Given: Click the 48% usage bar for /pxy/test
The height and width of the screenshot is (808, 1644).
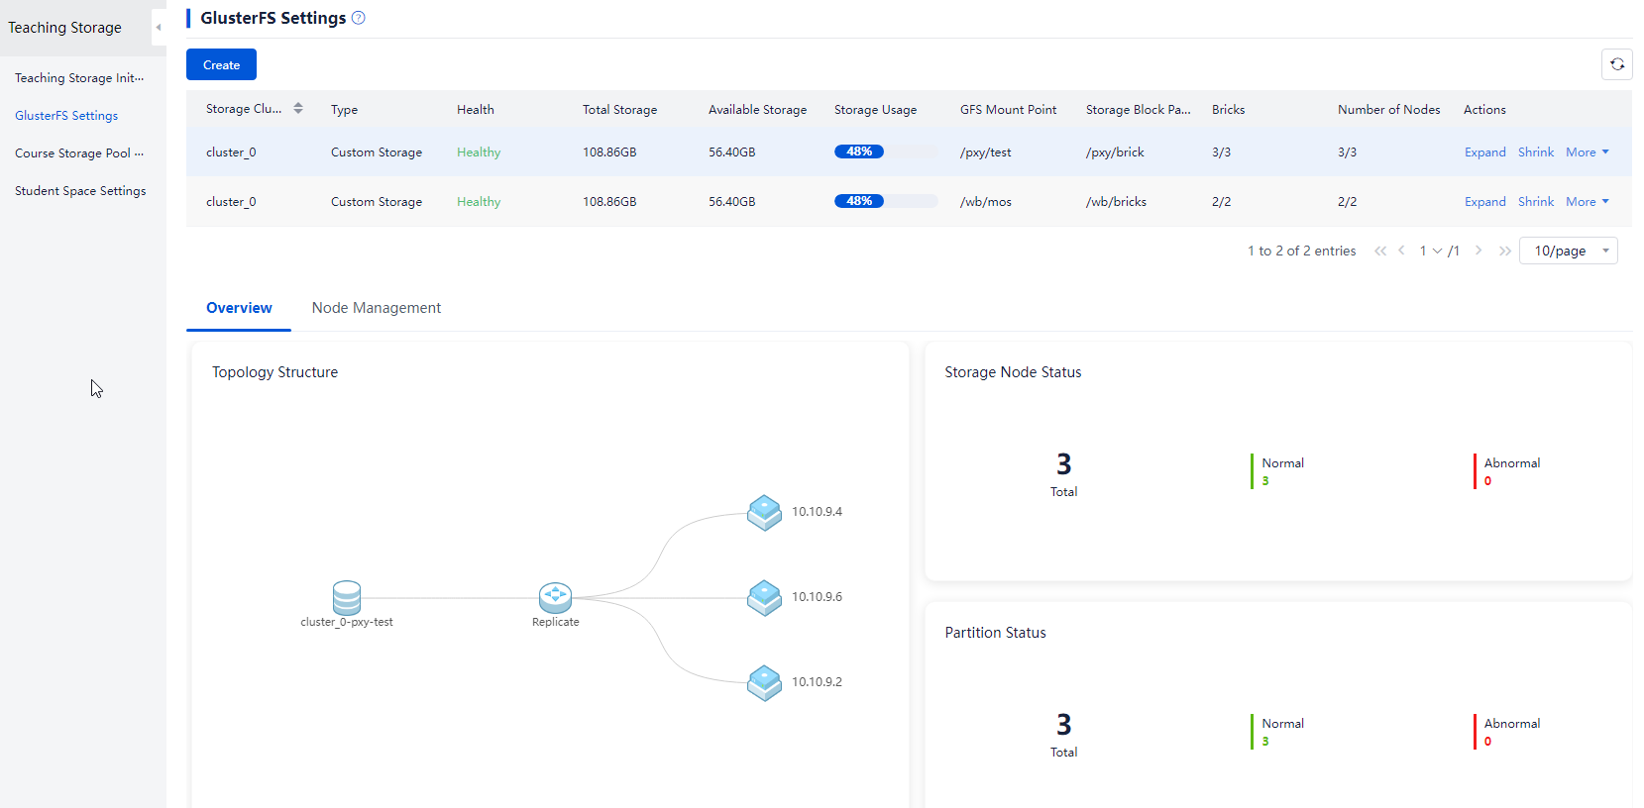Looking at the screenshot, I should click(886, 151).
